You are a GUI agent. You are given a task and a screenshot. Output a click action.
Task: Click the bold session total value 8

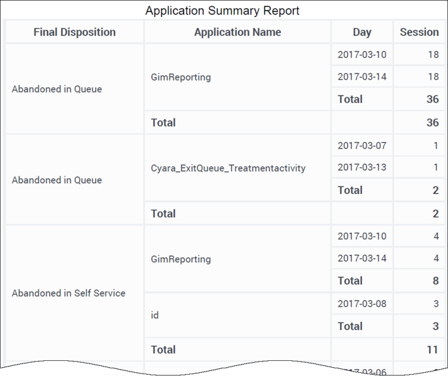[x=435, y=281]
